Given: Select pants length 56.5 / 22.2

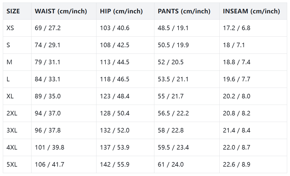Looking at the screenshot, I should pos(173,113).
